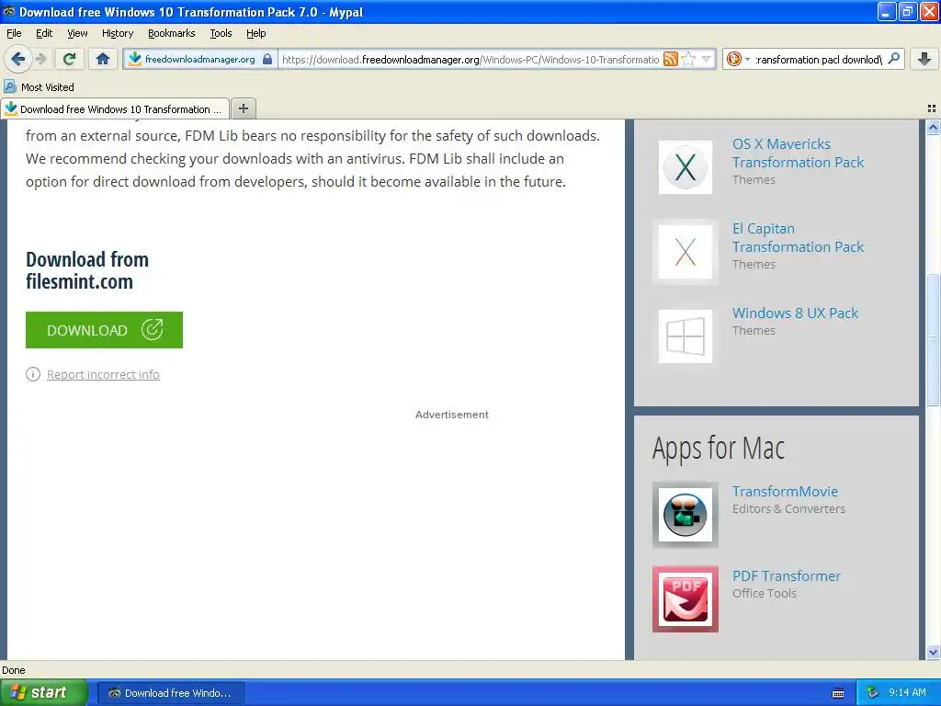Bookmark this page with the star icon

coord(689,59)
